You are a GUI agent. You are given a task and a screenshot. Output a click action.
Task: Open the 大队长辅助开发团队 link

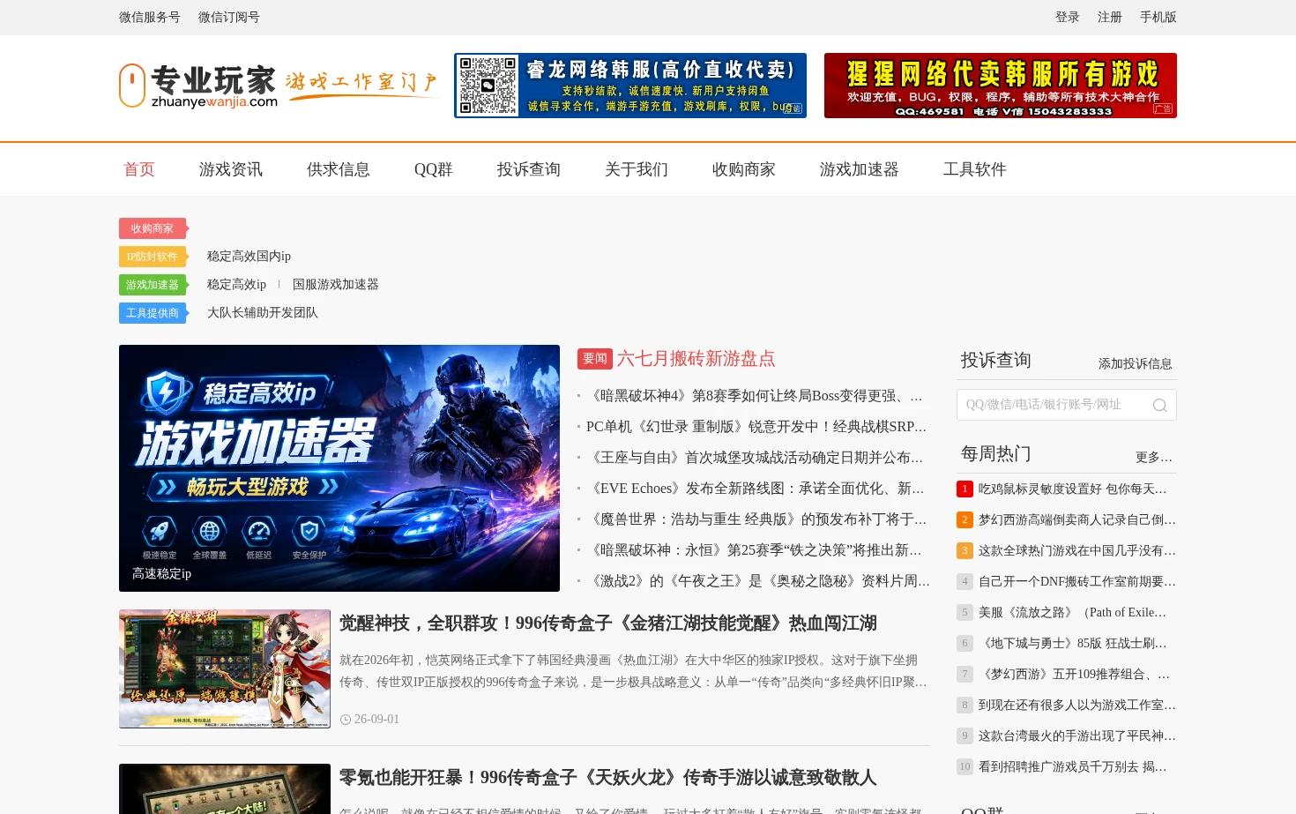[x=263, y=313]
